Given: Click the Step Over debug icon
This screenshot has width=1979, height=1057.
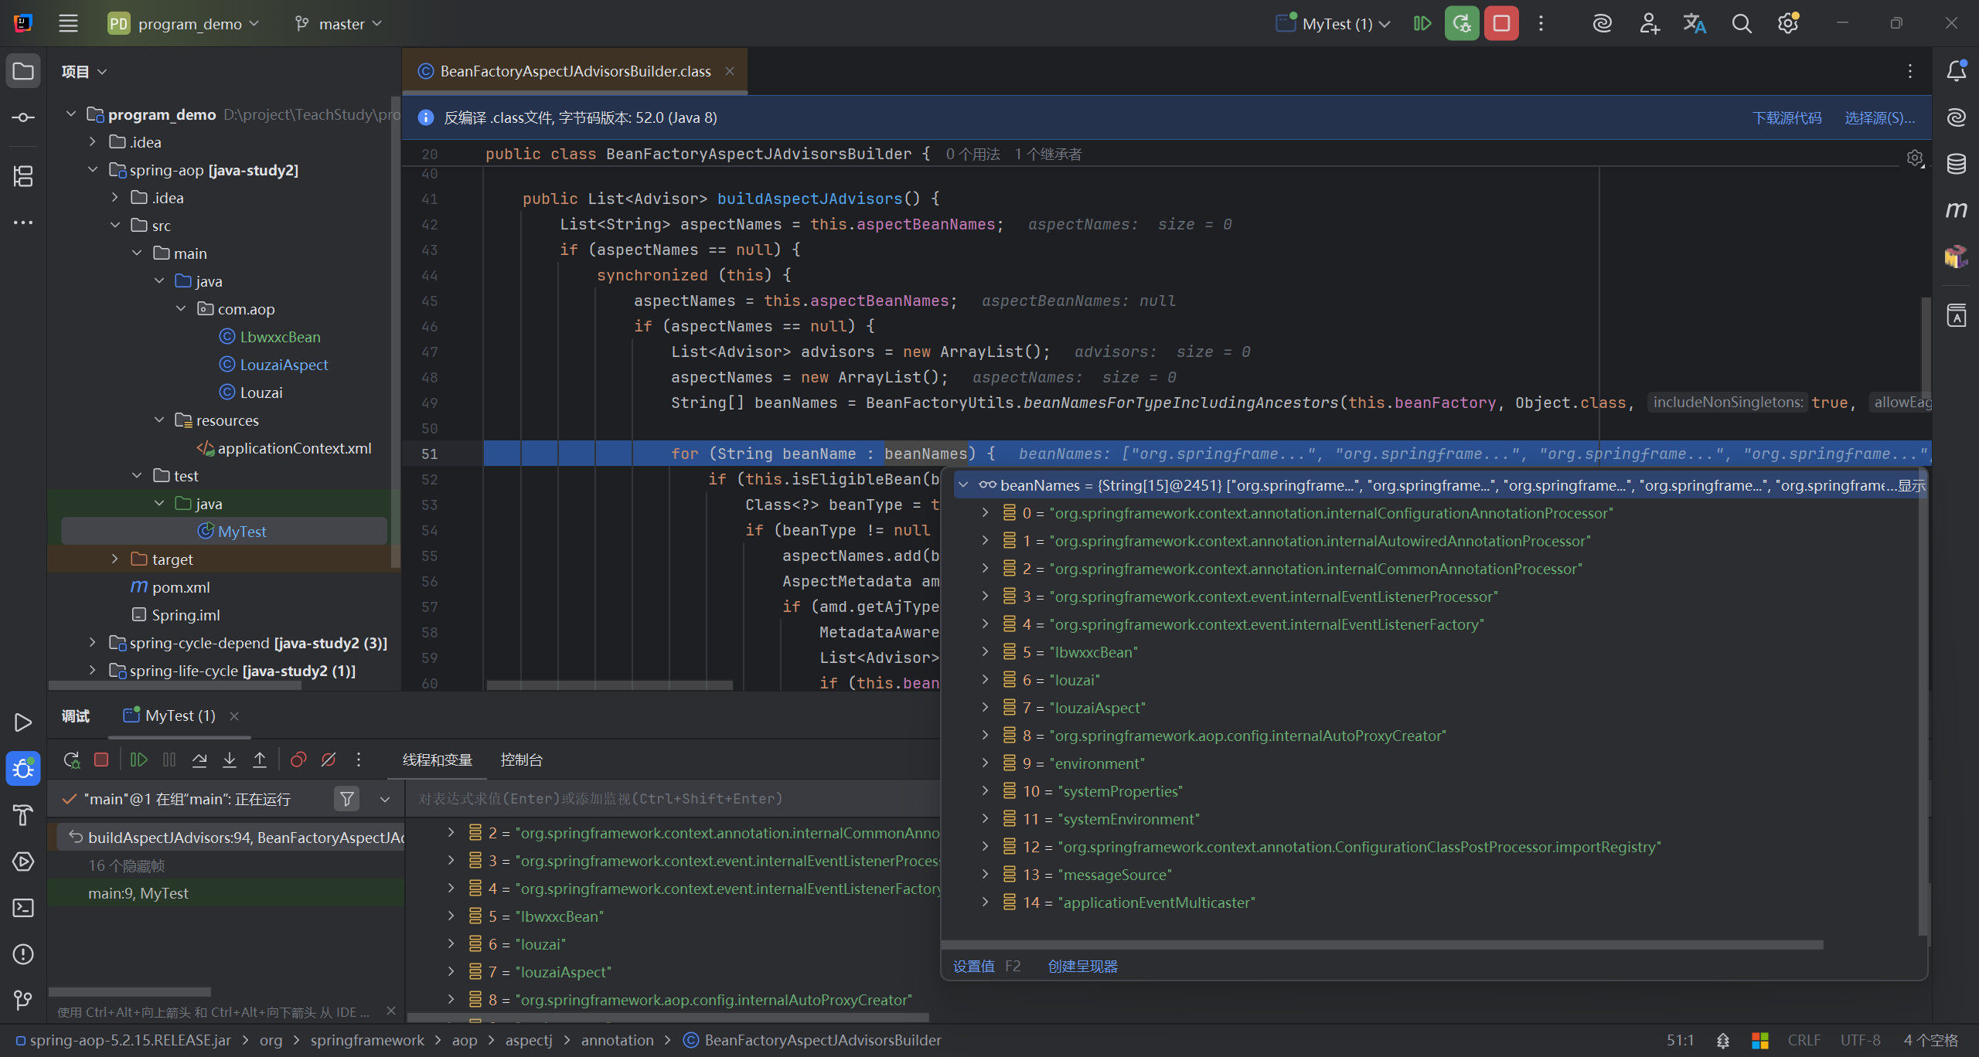Looking at the screenshot, I should pos(199,760).
